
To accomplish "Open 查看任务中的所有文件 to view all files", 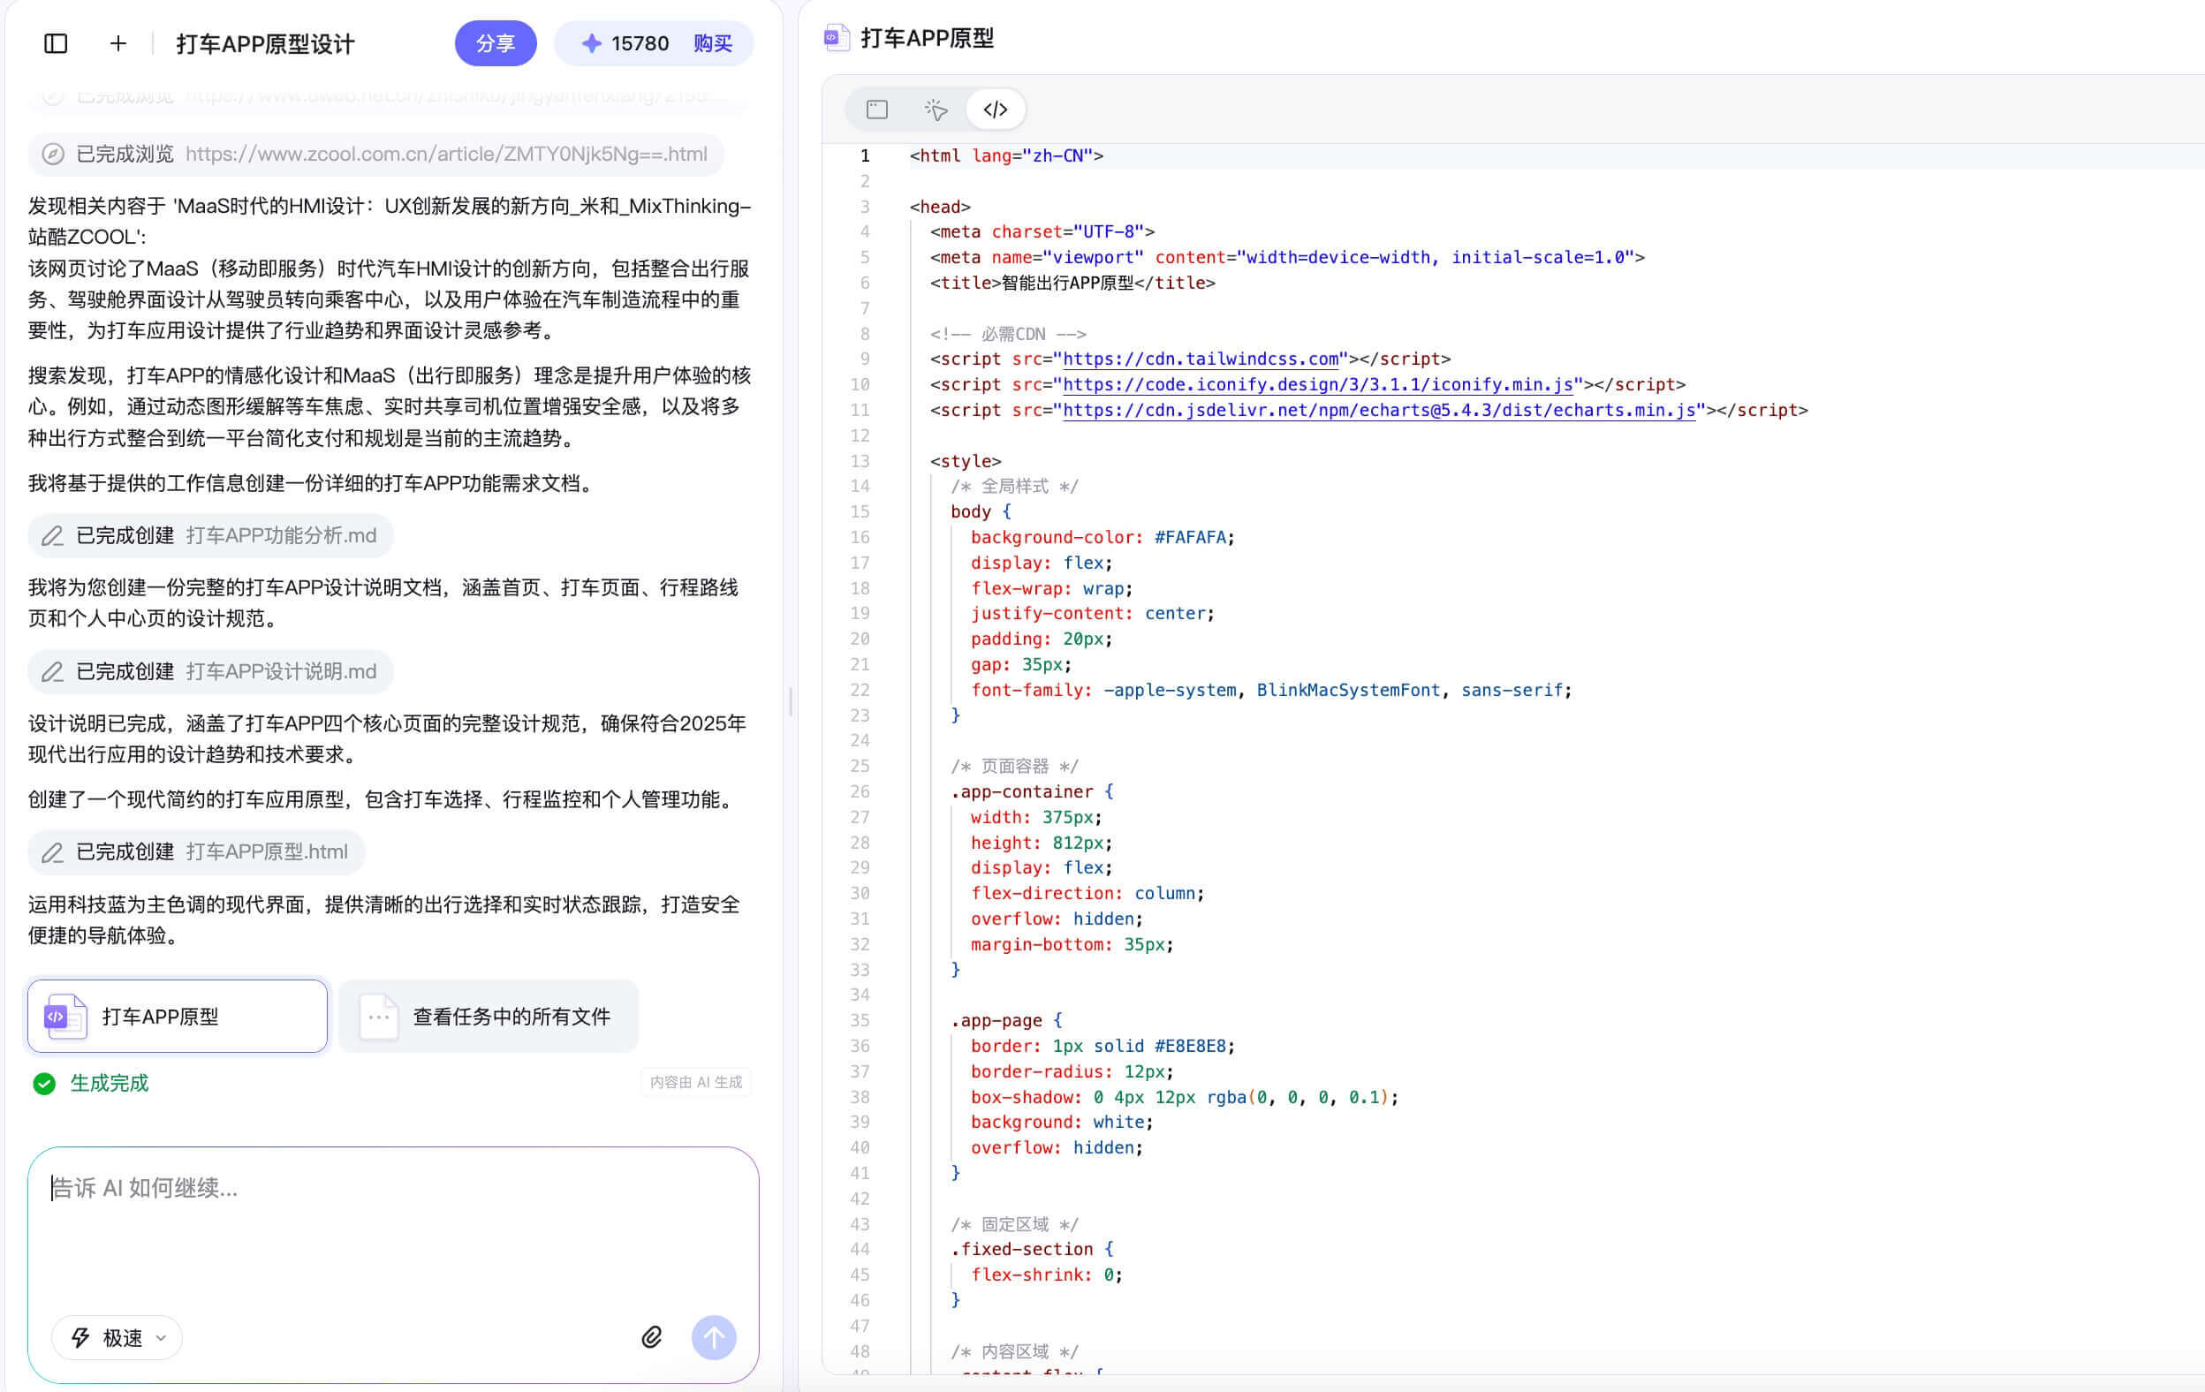I will click(488, 1016).
